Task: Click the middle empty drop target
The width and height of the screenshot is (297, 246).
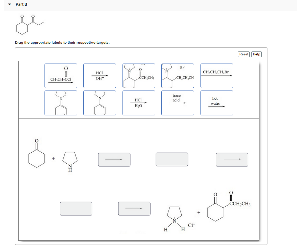Action: click(172, 159)
